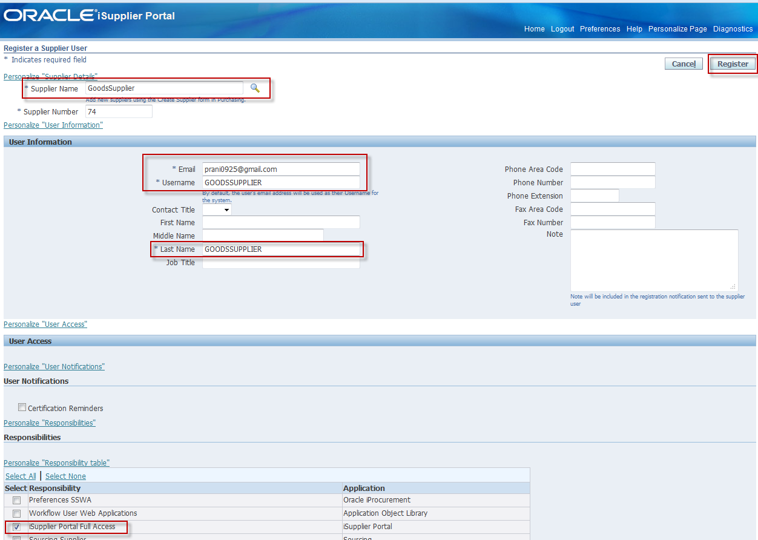Cancel the supplier user registration
This screenshot has height=540, width=758.
pyautogui.click(x=683, y=64)
